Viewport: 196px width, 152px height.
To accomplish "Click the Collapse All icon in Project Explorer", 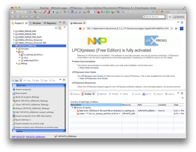I will 56,28.
